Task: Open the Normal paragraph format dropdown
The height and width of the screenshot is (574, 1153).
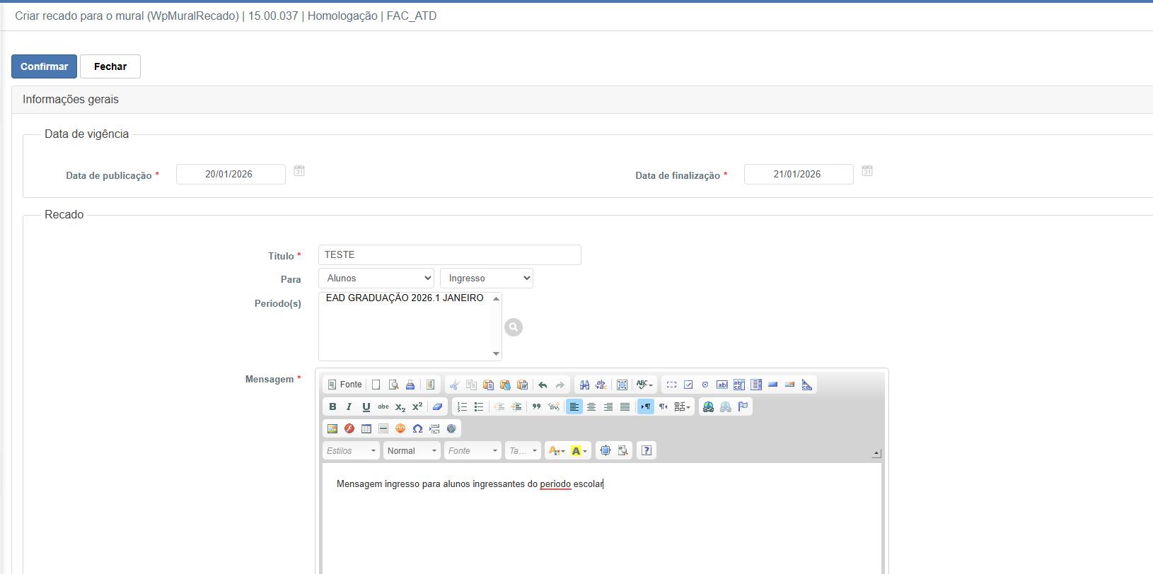Action: [411, 451]
